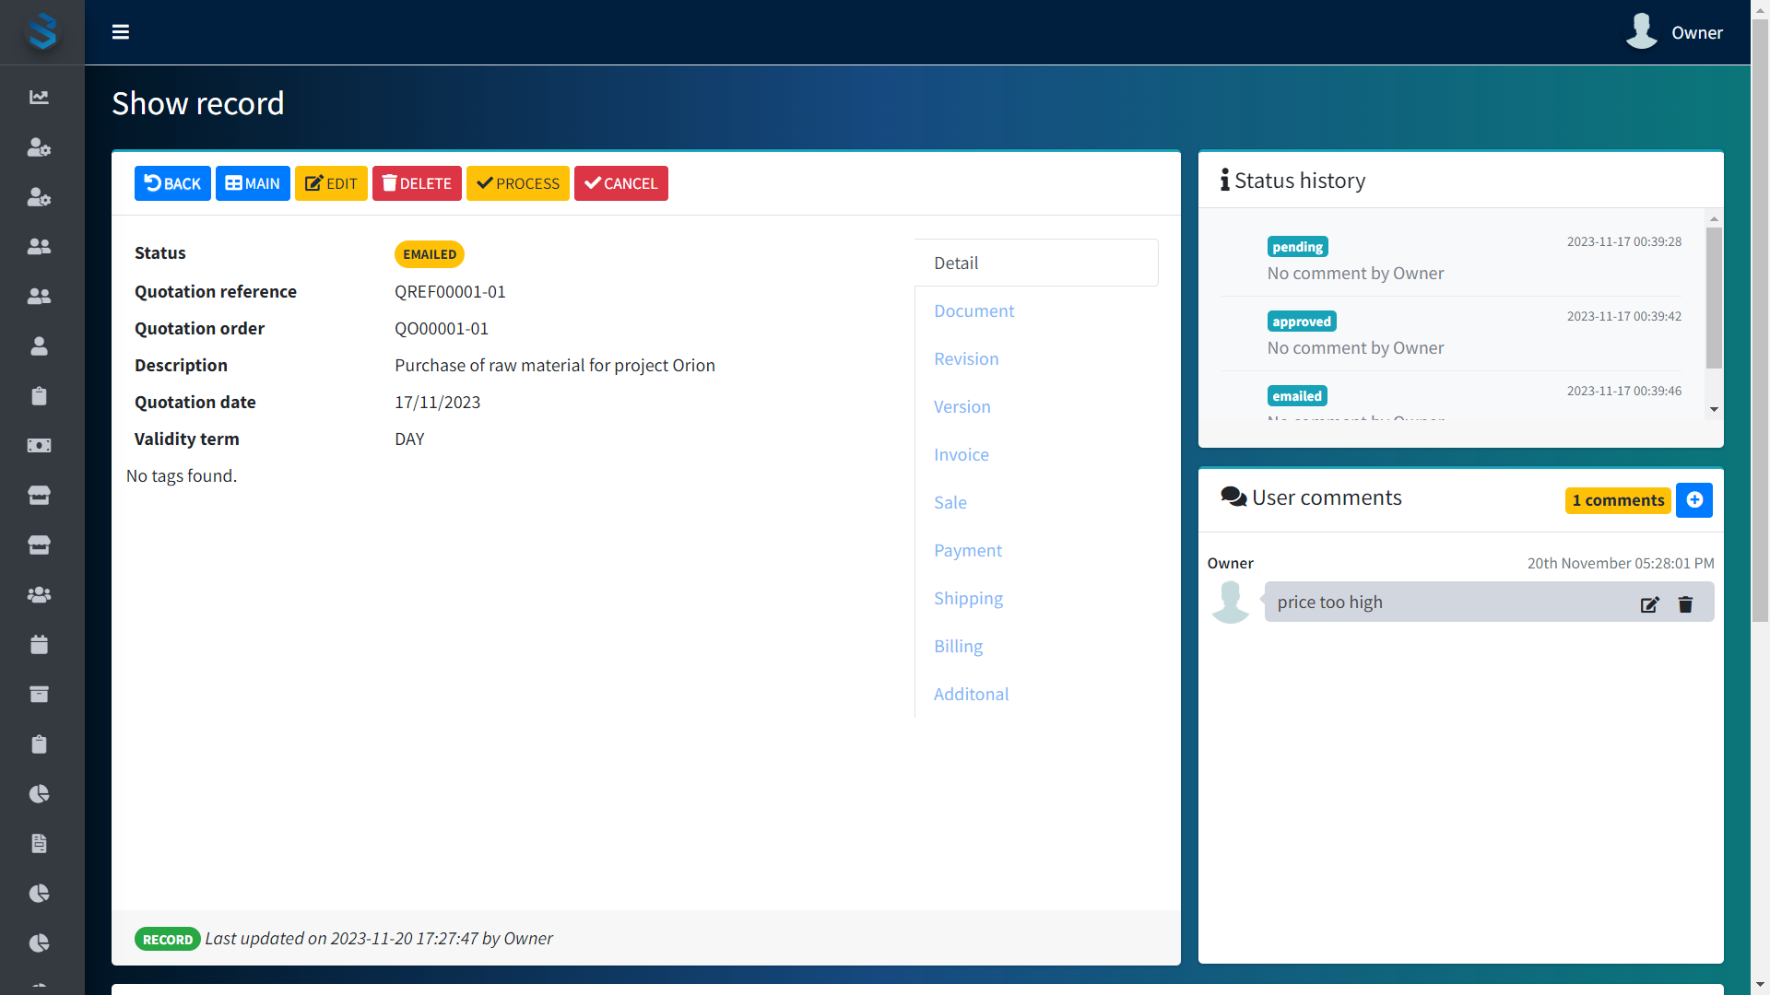Edit the 'price too high' comment

click(1649, 604)
